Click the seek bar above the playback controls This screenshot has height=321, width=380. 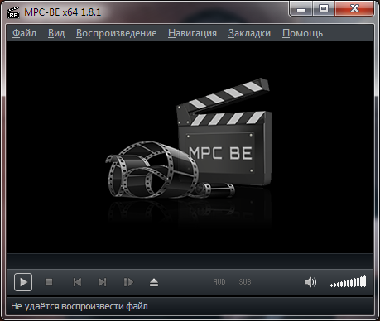pos(190,261)
